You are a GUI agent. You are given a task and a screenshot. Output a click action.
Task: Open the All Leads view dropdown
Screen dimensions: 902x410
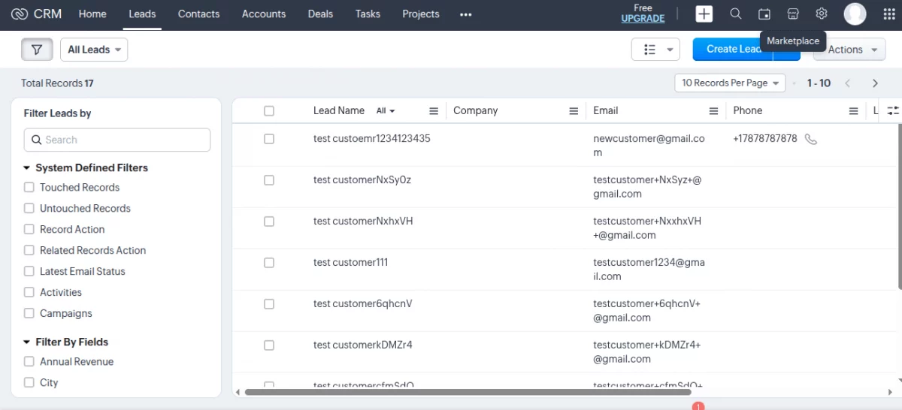(94, 50)
